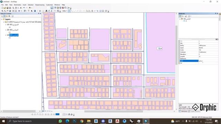Click the highlighted layer's purple symbol swatch
221x124 pixels.
(10, 38)
